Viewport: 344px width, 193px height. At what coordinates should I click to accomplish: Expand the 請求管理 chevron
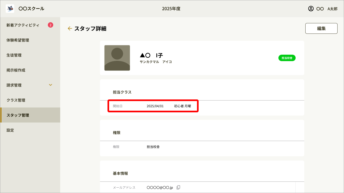pos(51,85)
